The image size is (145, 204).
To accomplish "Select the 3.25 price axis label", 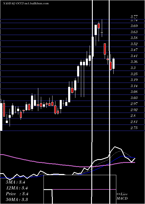I will (134, 74).
